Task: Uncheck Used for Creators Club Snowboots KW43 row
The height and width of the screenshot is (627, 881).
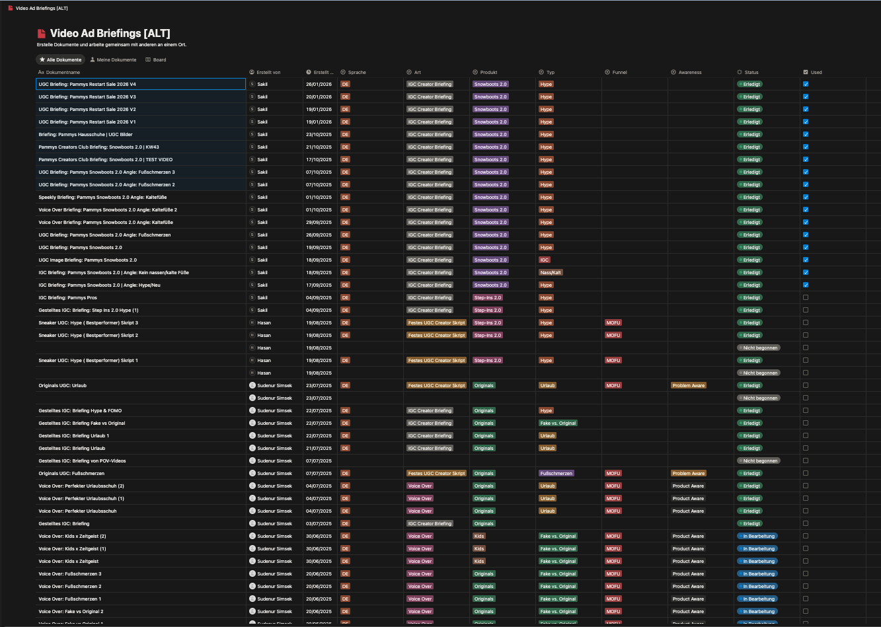Action: 806,147
